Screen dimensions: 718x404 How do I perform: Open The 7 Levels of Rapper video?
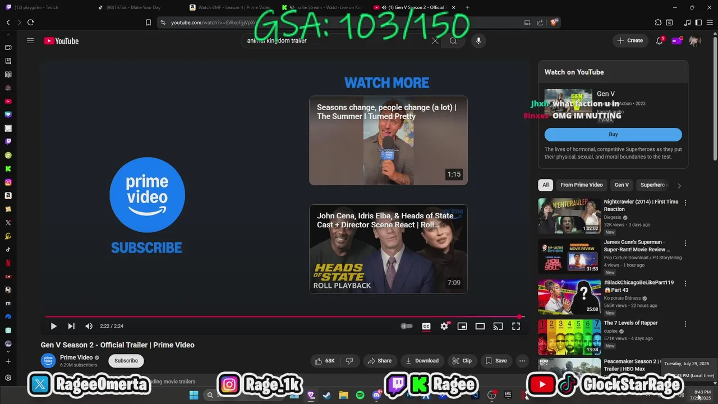coord(569,337)
